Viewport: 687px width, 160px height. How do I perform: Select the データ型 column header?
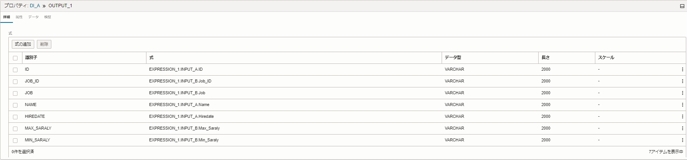pos(453,58)
